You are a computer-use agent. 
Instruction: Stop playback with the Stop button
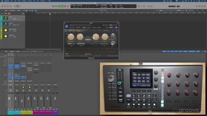59,6
